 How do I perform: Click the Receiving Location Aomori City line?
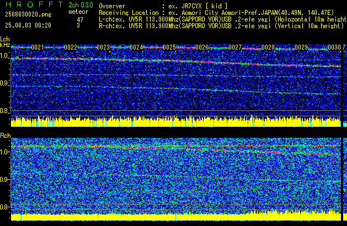216,13
